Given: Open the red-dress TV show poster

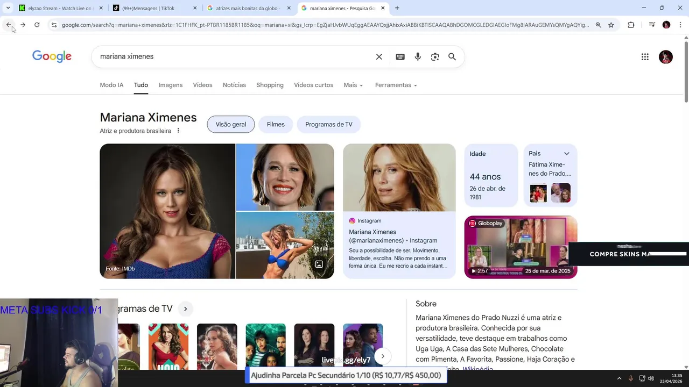Looking at the screenshot, I should [x=168, y=346].
